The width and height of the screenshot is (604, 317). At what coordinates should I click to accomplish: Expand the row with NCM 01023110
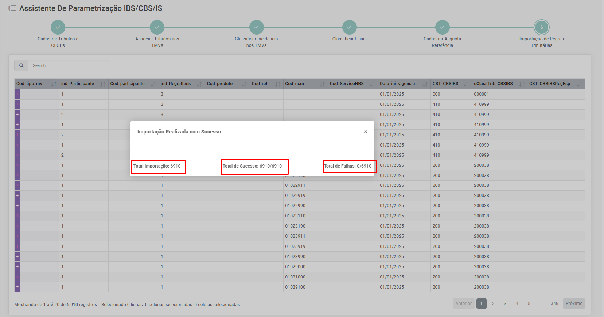coord(17,216)
